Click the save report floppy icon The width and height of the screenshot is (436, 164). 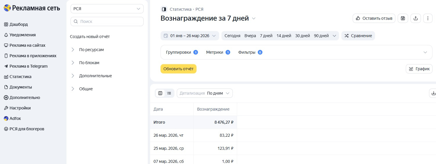tap(403, 18)
